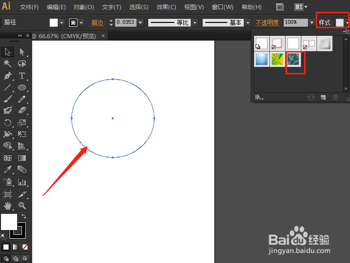The height and width of the screenshot is (263, 350).
Task: Set paint mode to Color
Action: tap(6, 247)
